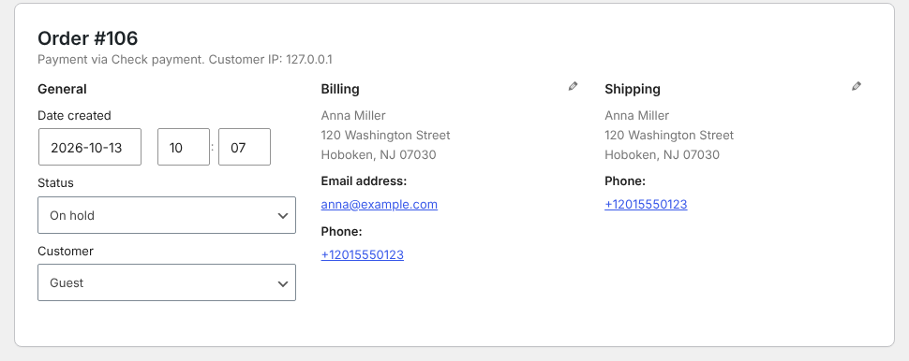909x361 pixels.
Task: Click the shipping phone number link
Action: coord(646,204)
